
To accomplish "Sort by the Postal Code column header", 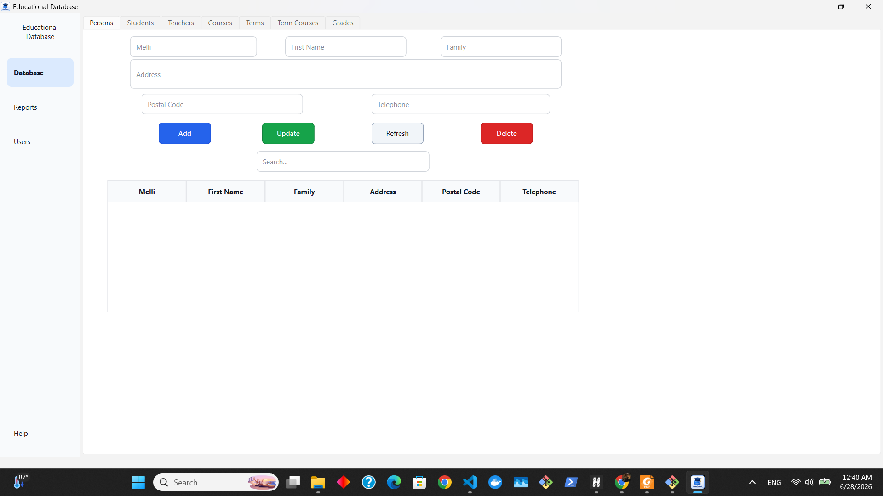I will pyautogui.click(x=461, y=192).
